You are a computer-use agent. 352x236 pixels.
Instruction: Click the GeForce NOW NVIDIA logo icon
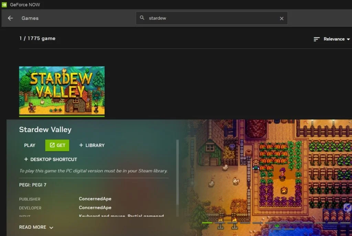[4, 4]
